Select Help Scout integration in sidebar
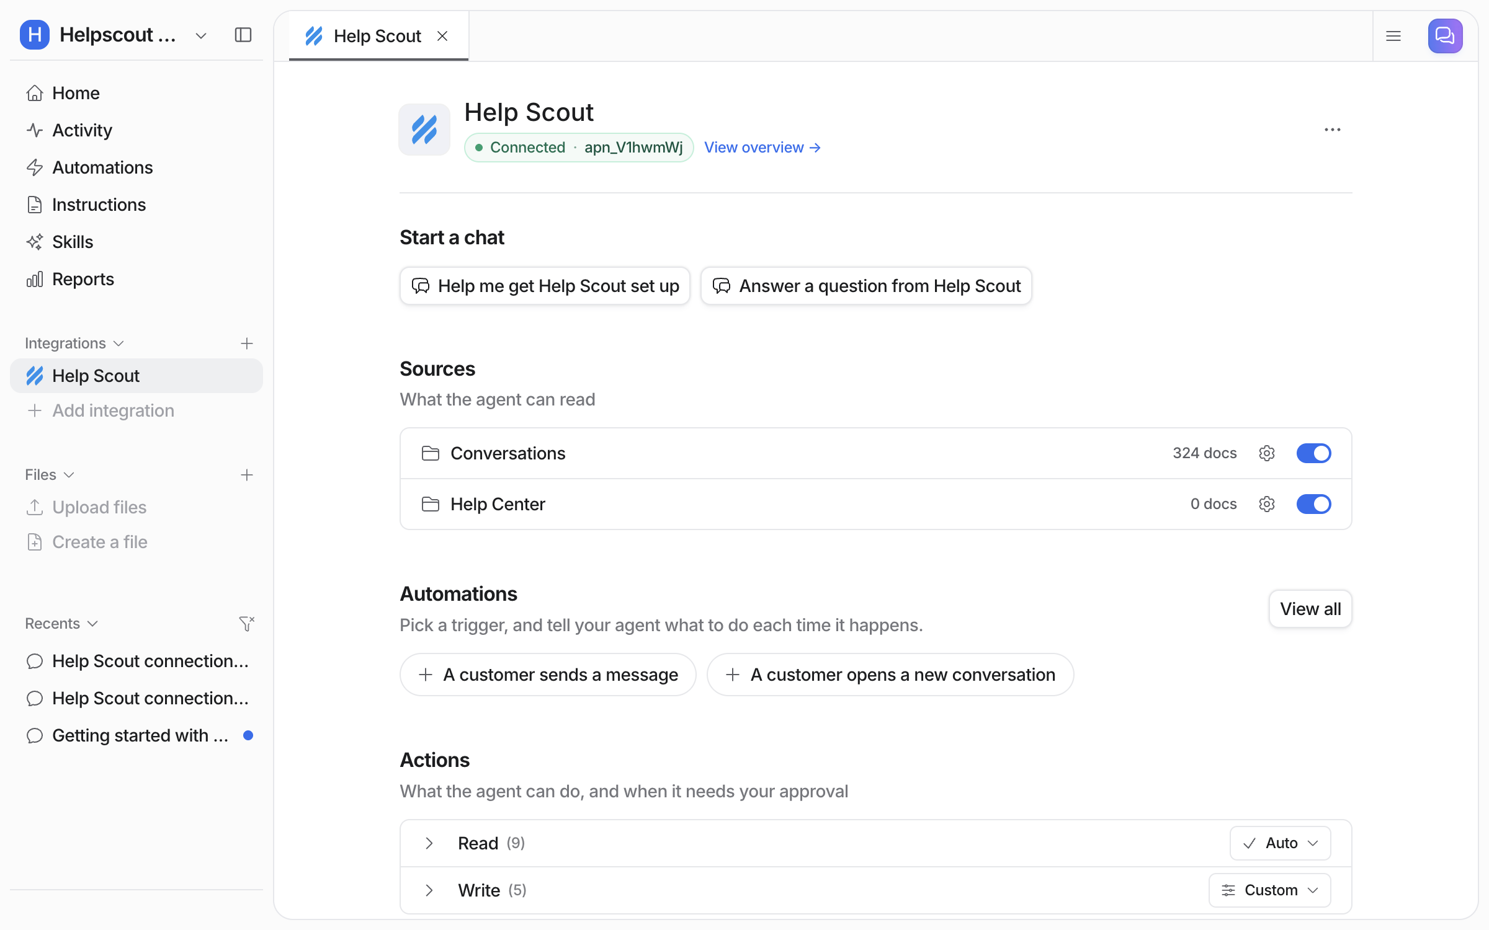The image size is (1489, 930). pyautogui.click(x=136, y=376)
